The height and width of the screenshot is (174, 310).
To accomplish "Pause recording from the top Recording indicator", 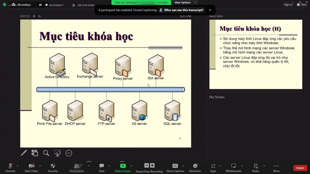I will [40, 5].
